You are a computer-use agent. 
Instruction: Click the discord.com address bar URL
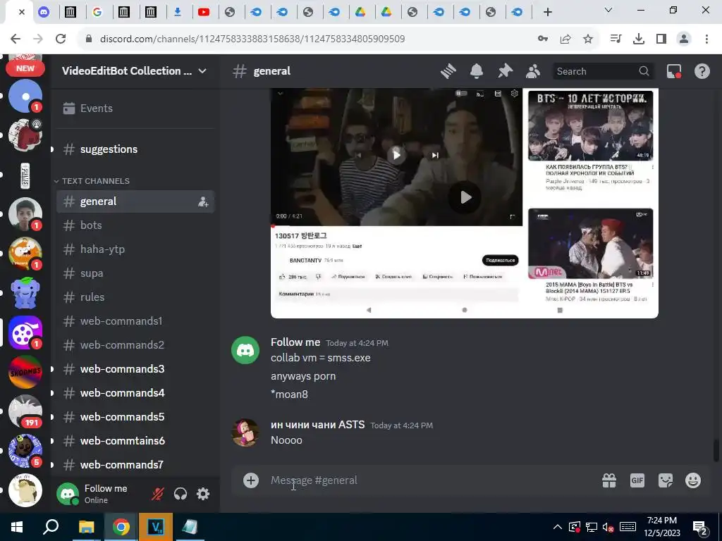[x=252, y=39]
